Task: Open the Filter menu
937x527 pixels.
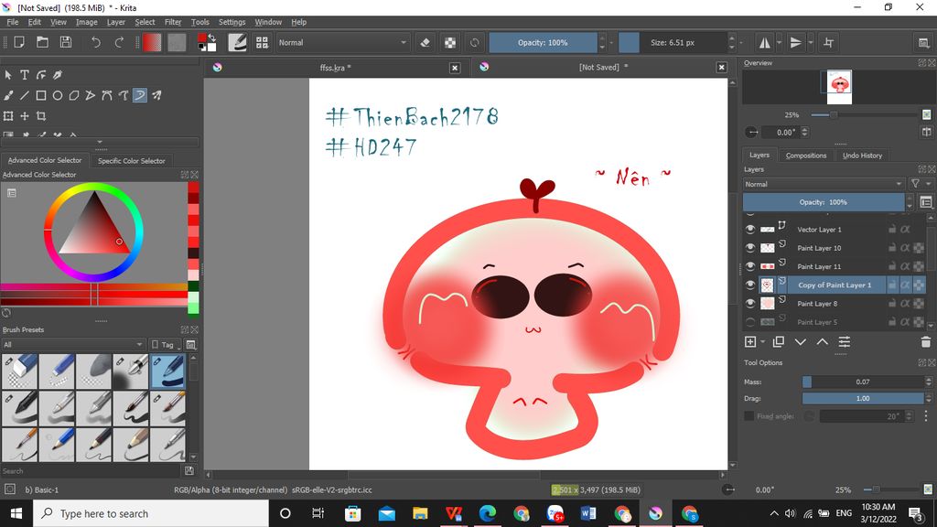Action: tap(173, 22)
